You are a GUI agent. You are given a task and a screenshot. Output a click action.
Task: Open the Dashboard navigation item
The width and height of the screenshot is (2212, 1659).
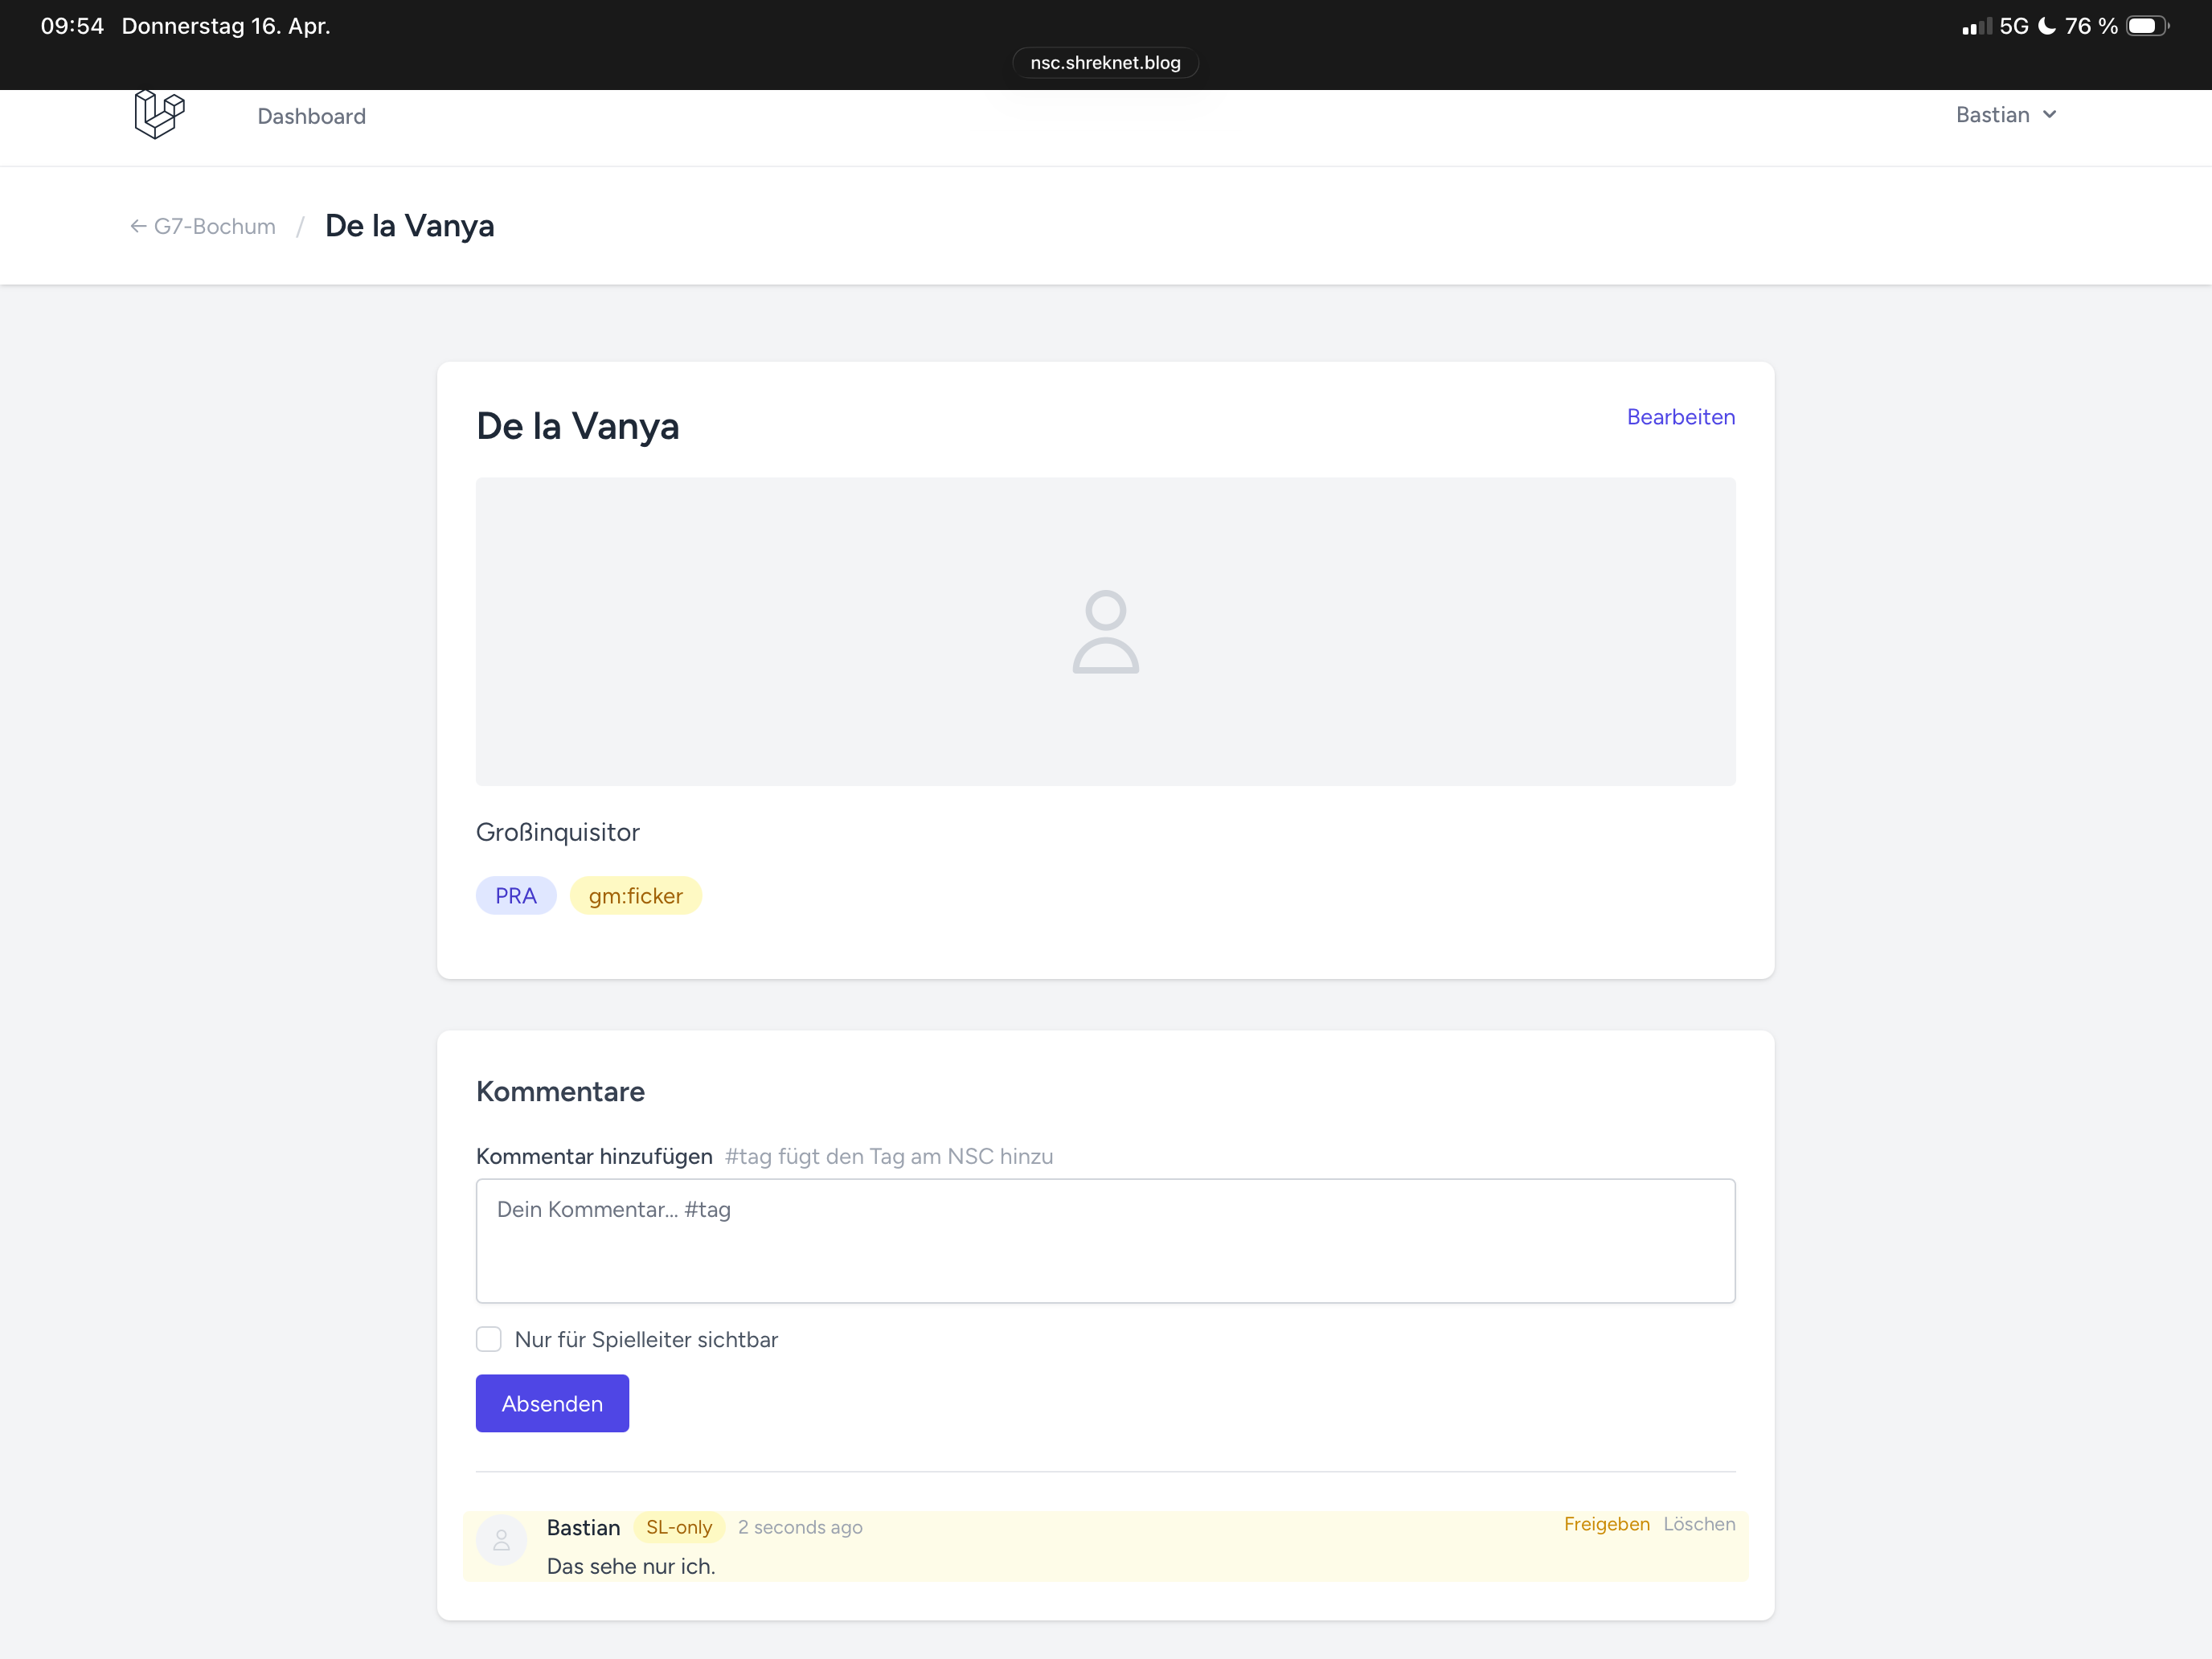[x=311, y=116]
